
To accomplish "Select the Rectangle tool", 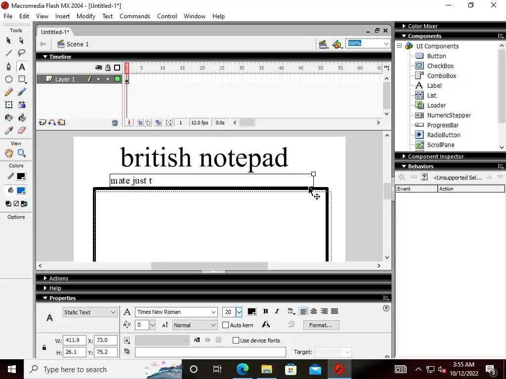I will pyautogui.click(x=22, y=79).
